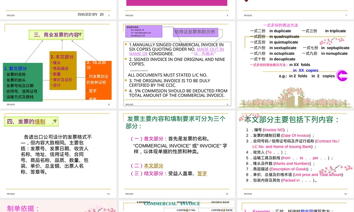Click the 'in XX copies' blue text
Screen dimensions: 354x212
tap(306, 70)
